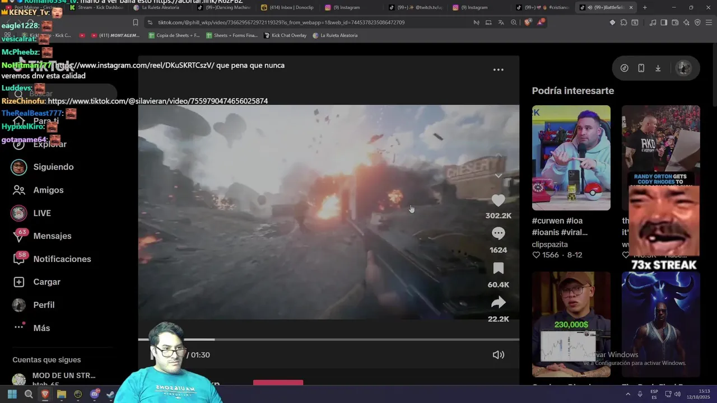
Task: Switch to the La Ruleta Aleatoria tab
Action: tap(160, 7)
